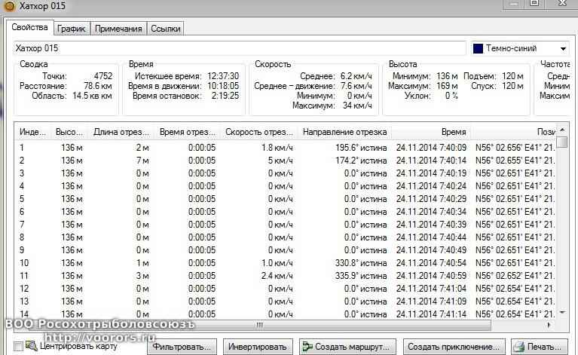Click the app icon in the title bar
The image size is (578, 355).
[x=9, y=6]
